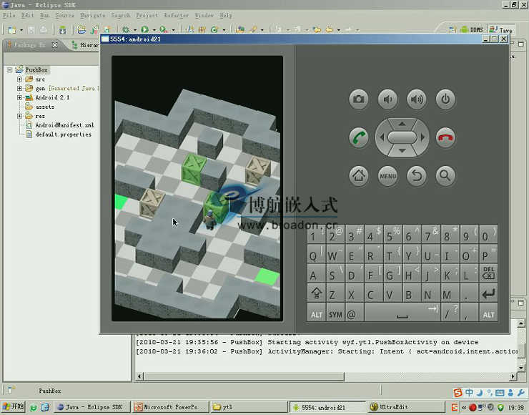Open the Edit menu in Eclipse
The width and height of the screenshot is (529, 415).
(28, 15)
